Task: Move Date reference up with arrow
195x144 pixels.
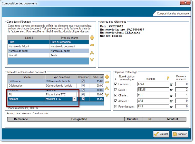Action: (x=92, y=53)
